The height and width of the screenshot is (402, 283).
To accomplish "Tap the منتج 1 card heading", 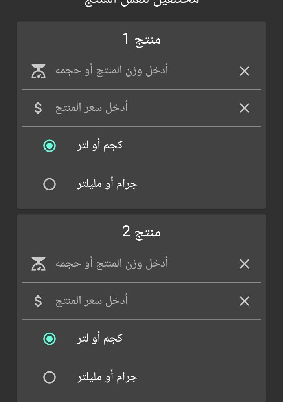I will pos(141,39).
